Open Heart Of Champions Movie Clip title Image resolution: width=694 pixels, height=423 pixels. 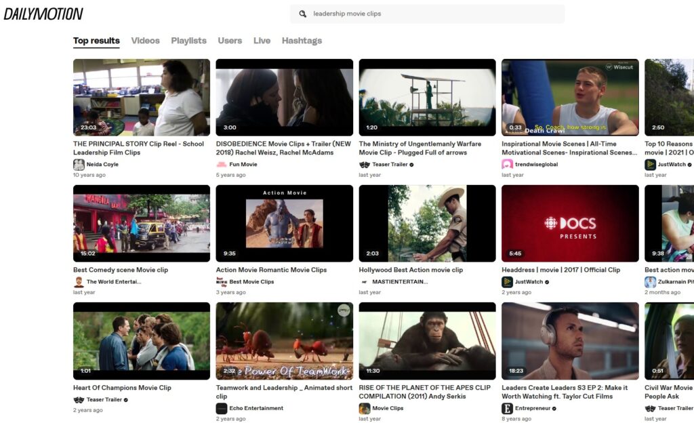[x=122, y=388]
